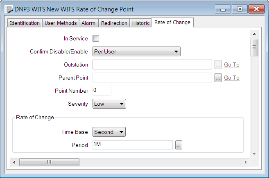Switch to the Identification tab

coord(25,23)
